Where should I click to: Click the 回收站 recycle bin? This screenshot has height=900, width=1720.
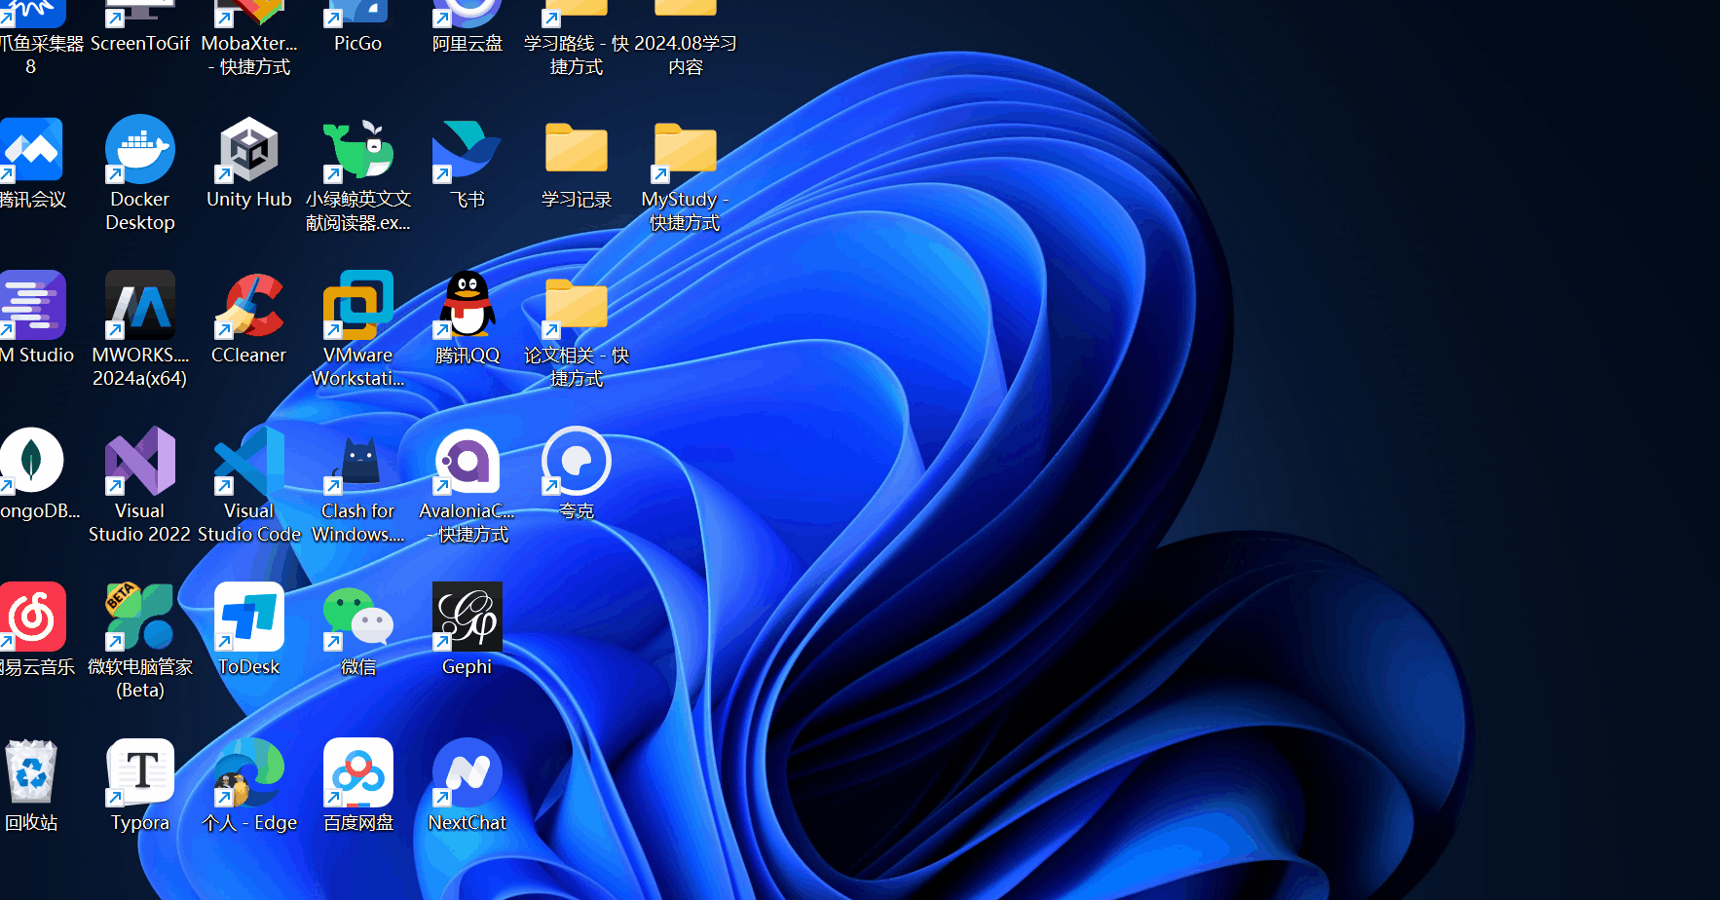[x=31, y=771]
